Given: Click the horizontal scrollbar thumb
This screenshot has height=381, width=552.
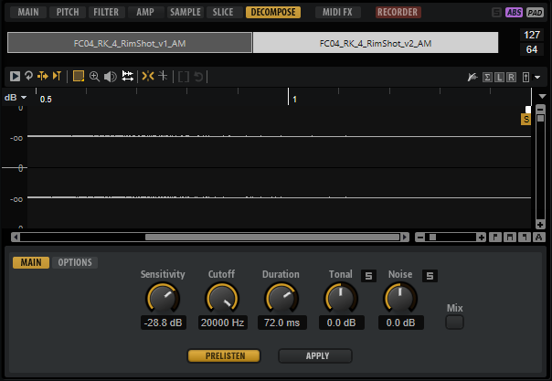Looking at the screenshot, I should click(x=272, y=238).
